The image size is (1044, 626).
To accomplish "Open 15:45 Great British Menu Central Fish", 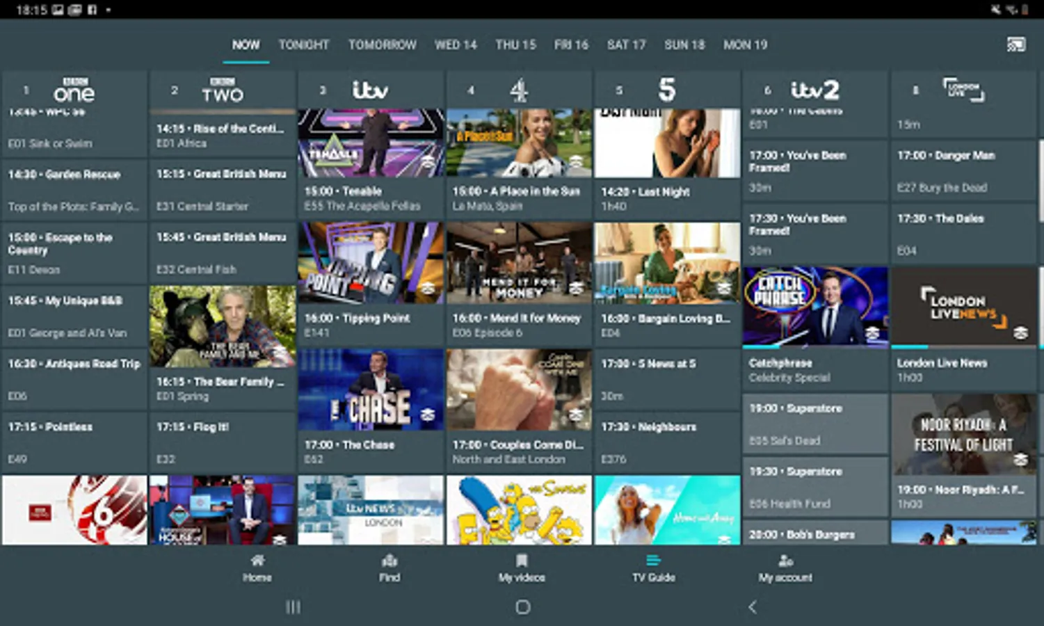I will click(223, 253).
